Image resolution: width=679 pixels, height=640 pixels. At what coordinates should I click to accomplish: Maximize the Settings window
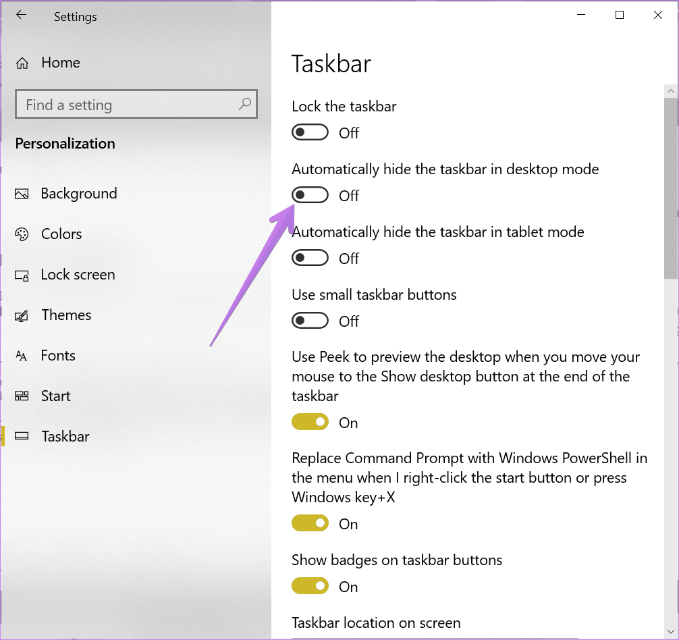(620, 15)
